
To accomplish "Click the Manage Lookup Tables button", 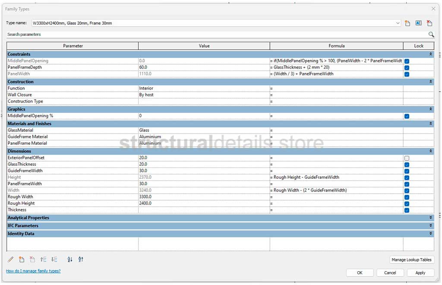I will [411, 260].
